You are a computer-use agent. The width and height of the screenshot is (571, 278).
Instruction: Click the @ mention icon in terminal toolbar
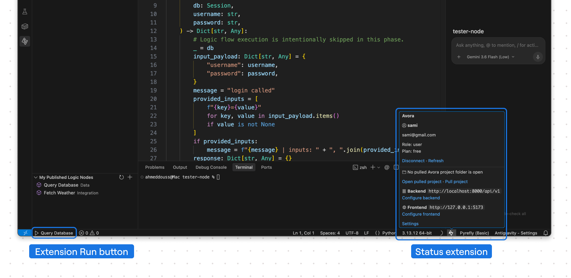pos(387,167)
